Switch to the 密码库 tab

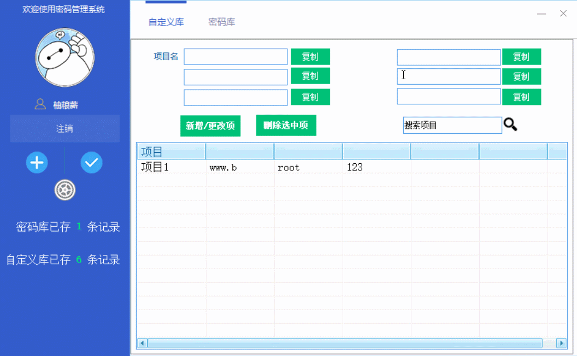[222, 22]
